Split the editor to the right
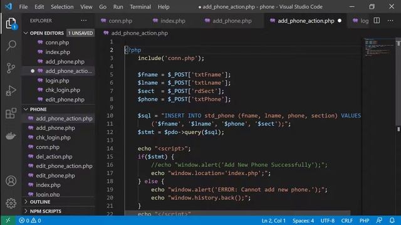 377,21
